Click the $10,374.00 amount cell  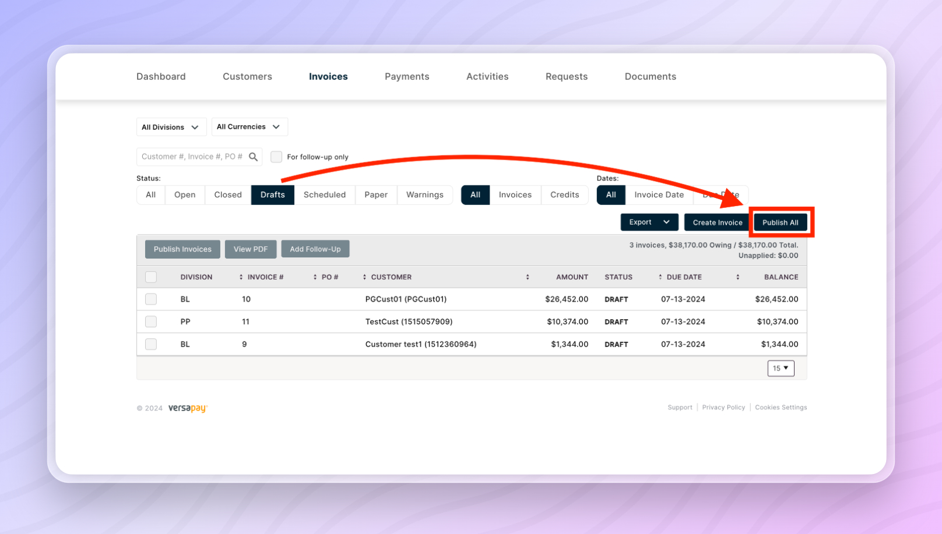click(567, 321)
